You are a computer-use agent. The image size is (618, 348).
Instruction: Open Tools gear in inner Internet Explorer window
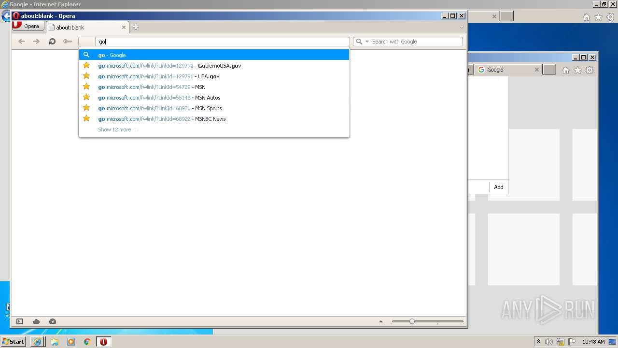point(589,71)
